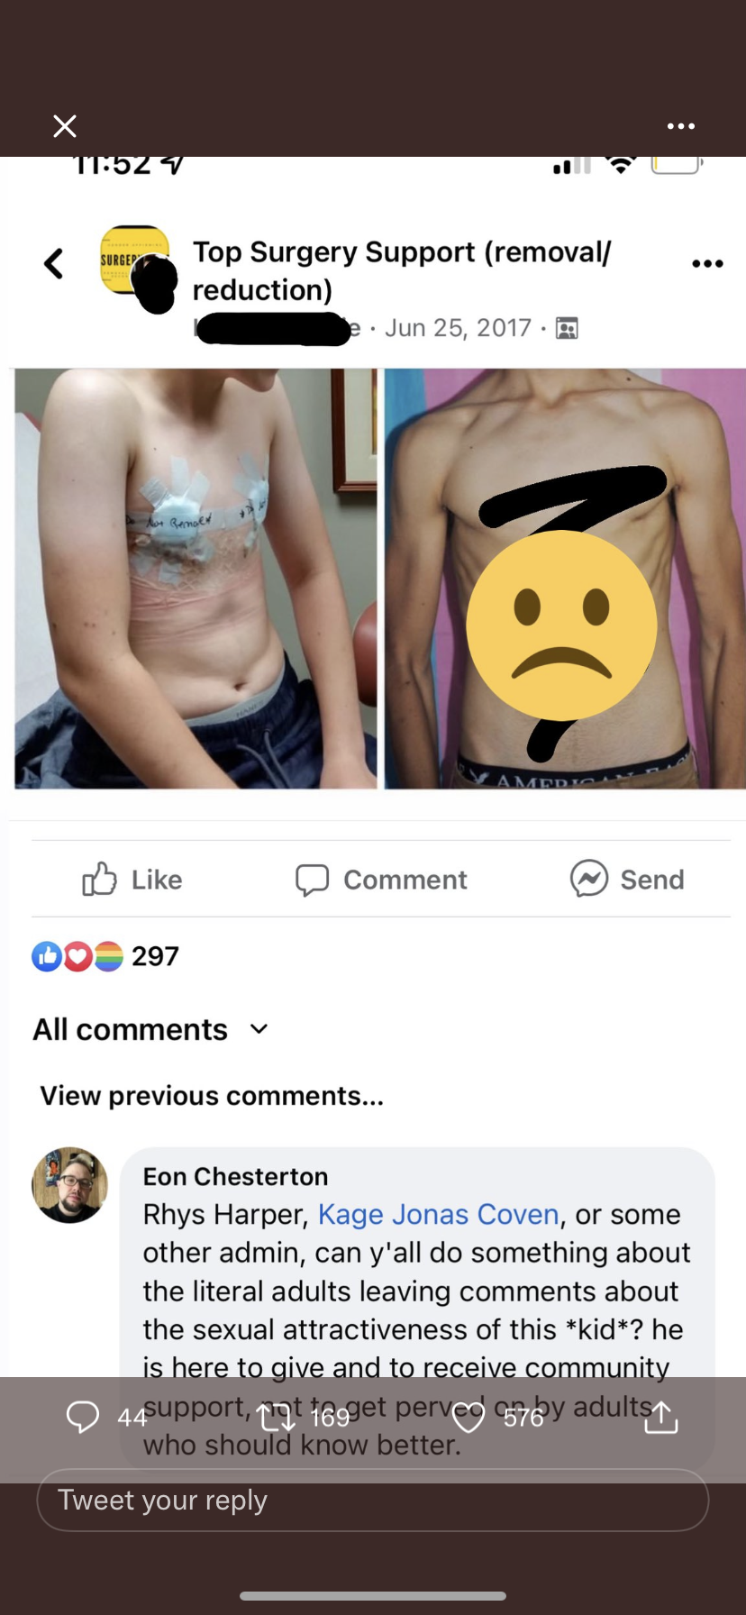Send the post via Messenger

coord(627,879)
